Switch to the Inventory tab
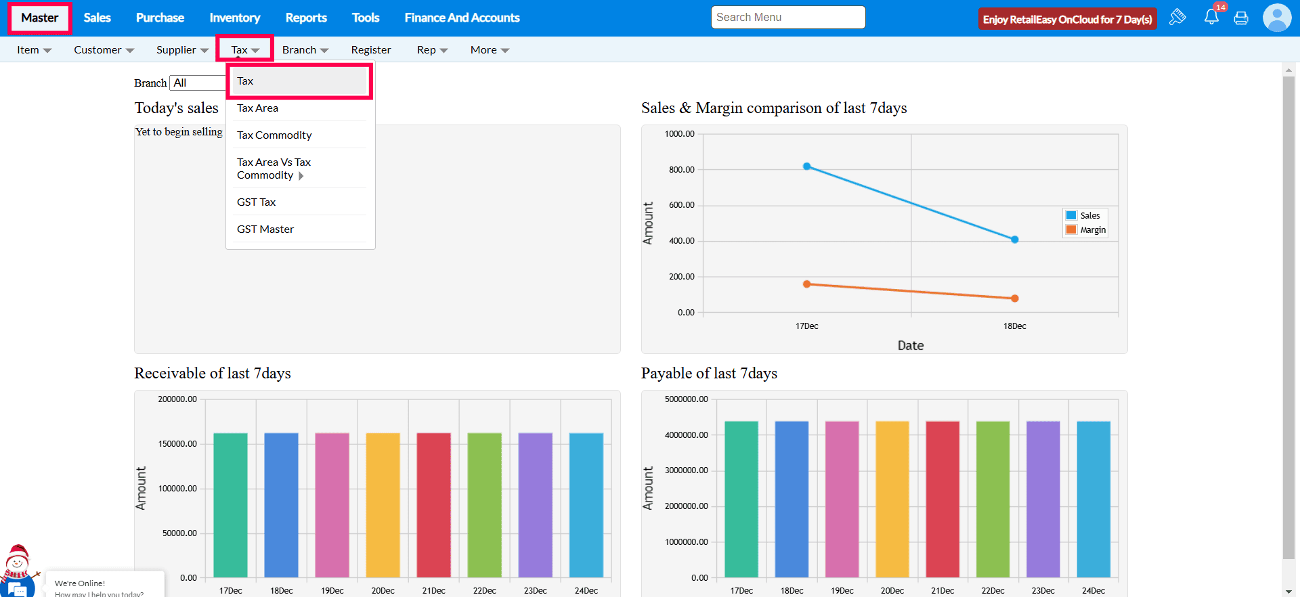 [x=234, y=18]
